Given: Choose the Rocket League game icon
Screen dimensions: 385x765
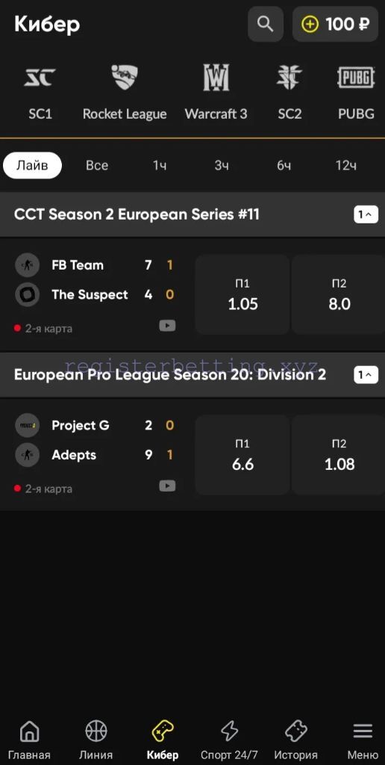Looking at the screenshot, I should pos(125,78).
